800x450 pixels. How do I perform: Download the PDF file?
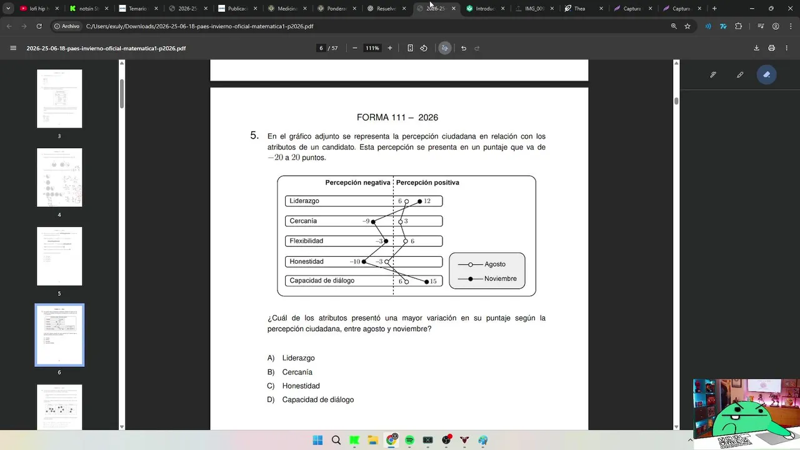(757, 48)
